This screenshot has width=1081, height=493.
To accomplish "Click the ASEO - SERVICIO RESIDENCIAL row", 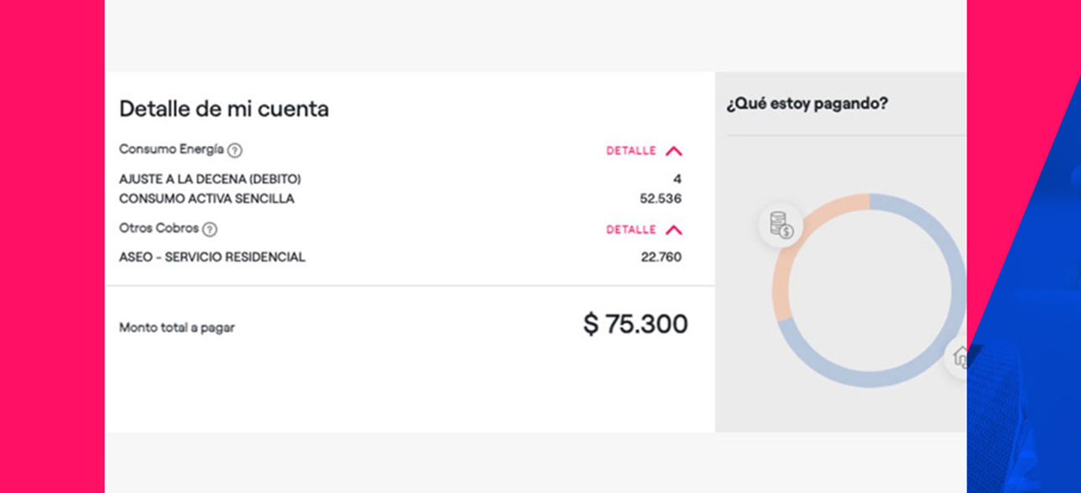I will pyautogui.click(x=212, y=257).
